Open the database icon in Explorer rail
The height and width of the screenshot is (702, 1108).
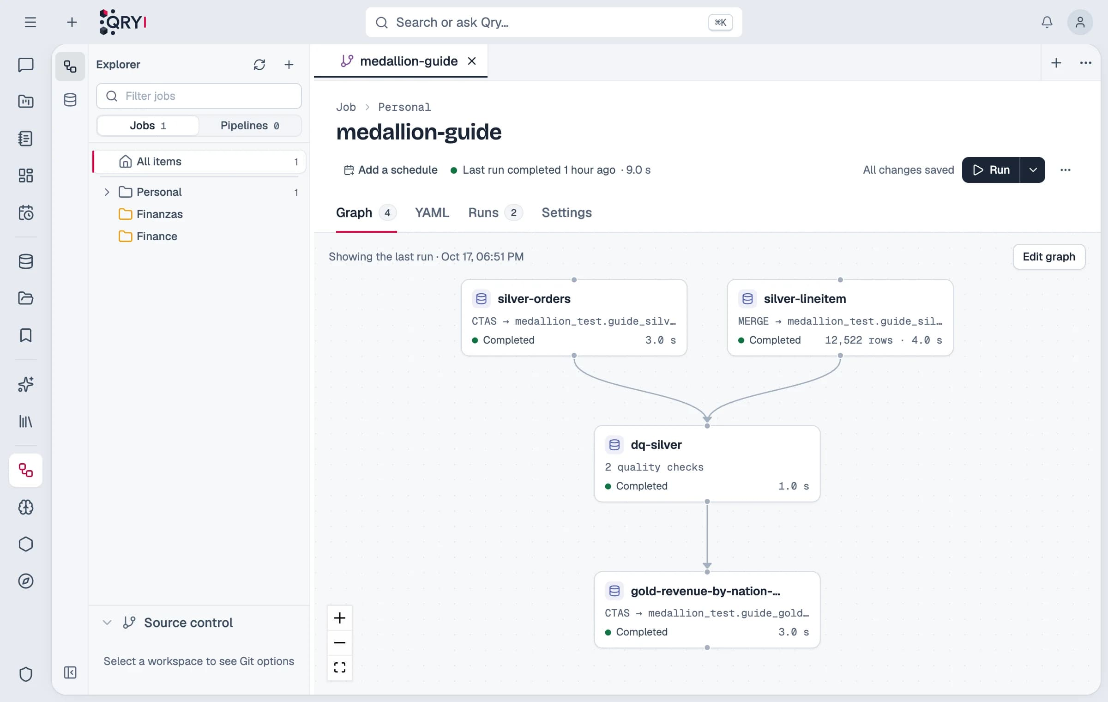pyautogui.click(x=70, y=100)
